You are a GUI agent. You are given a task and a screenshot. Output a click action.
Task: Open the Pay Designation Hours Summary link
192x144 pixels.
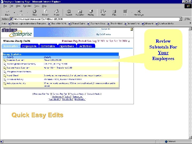click(21, 64)
